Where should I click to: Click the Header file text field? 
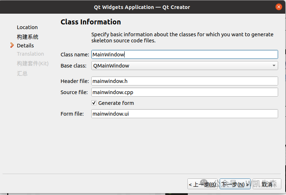185,81
